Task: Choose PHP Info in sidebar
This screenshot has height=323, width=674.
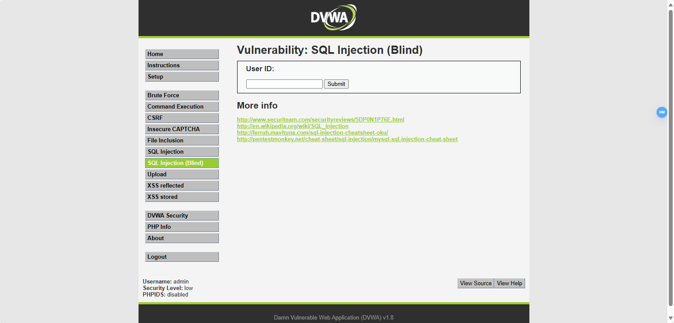Action: click(182, 227)
